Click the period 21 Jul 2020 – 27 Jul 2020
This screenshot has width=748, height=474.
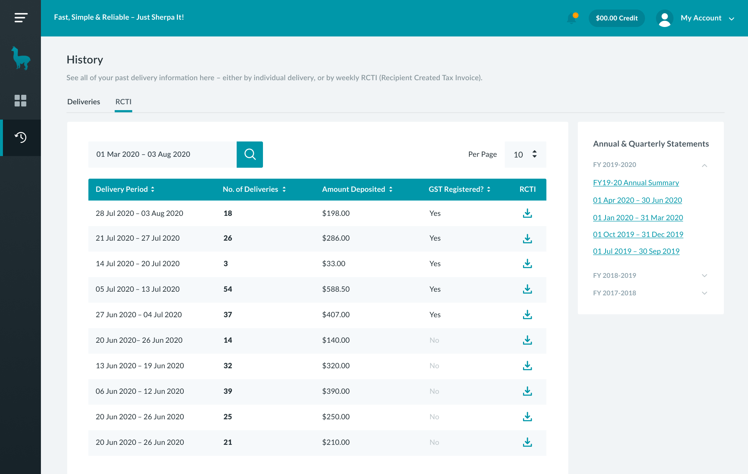[138, 238]
